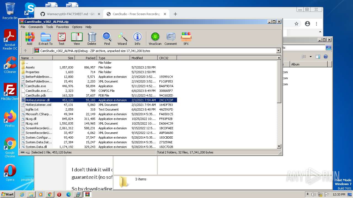Open the Favorites menu
The image size is (353, 198).
[63, 27]
